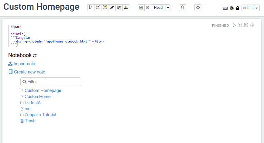Viewport: 264px width, 143px height.
Task: Toggle the paragraph's editor visibility icon
Action: (x=240, y=25)
